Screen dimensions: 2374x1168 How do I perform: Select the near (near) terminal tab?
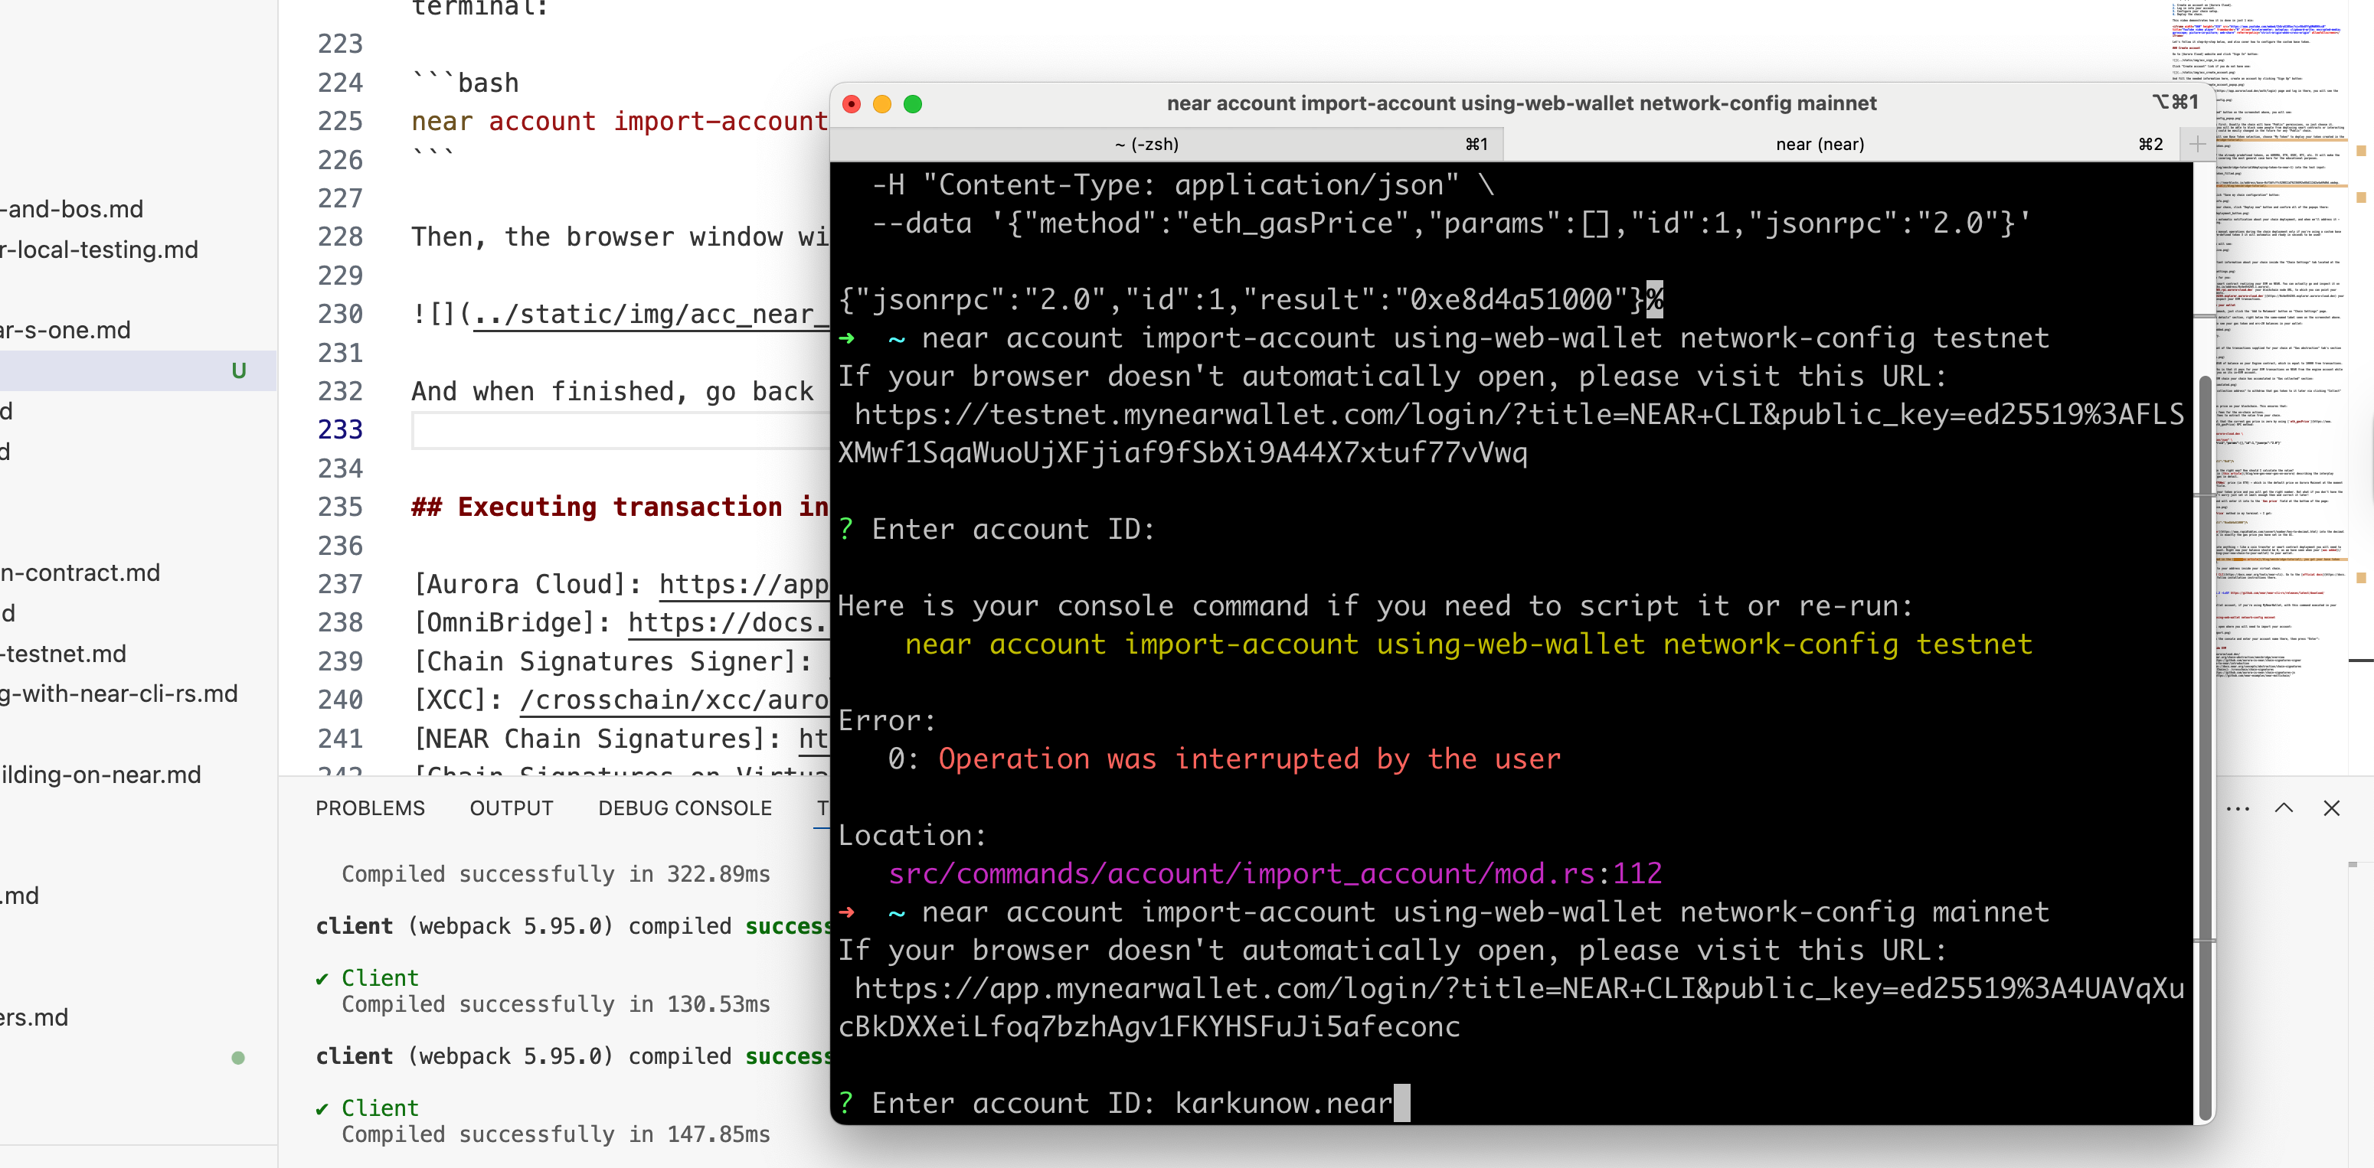(x=1820, y=144)
